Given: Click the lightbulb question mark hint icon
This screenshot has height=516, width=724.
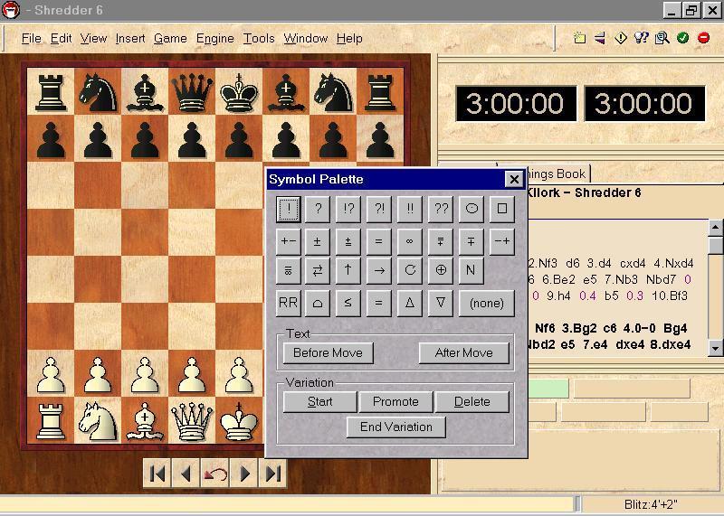Looking at the screenshot, I should [x=642, y=38].
